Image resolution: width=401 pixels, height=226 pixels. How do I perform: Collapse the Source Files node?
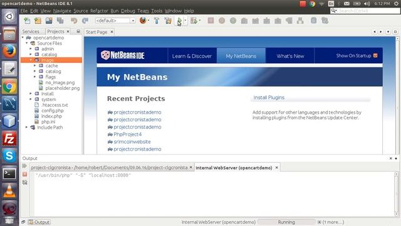point(26,43)
